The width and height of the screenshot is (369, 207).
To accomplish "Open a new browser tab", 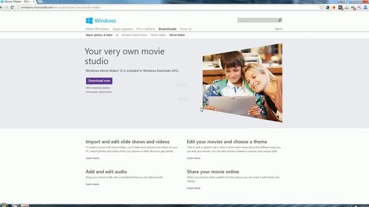I will (40, 2).
